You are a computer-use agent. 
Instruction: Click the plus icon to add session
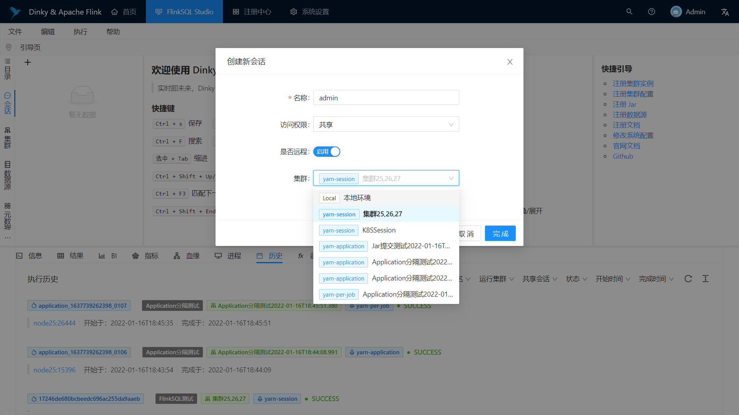(x=28, y=62)
